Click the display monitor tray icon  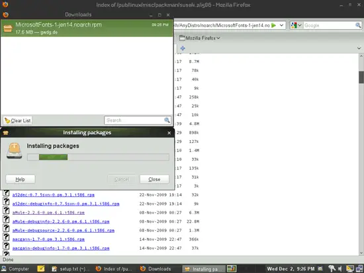click(x=350, y=269)
